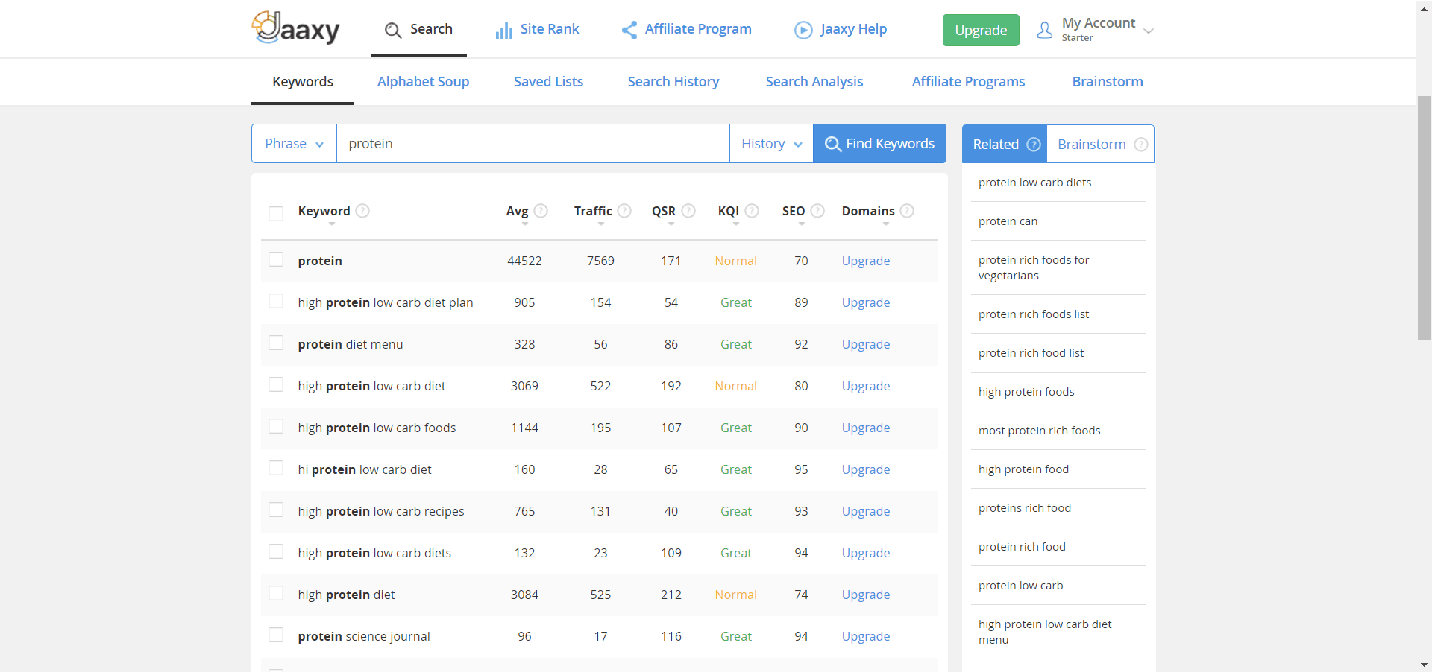Click the keyword search input field

[x=533, y=144]
